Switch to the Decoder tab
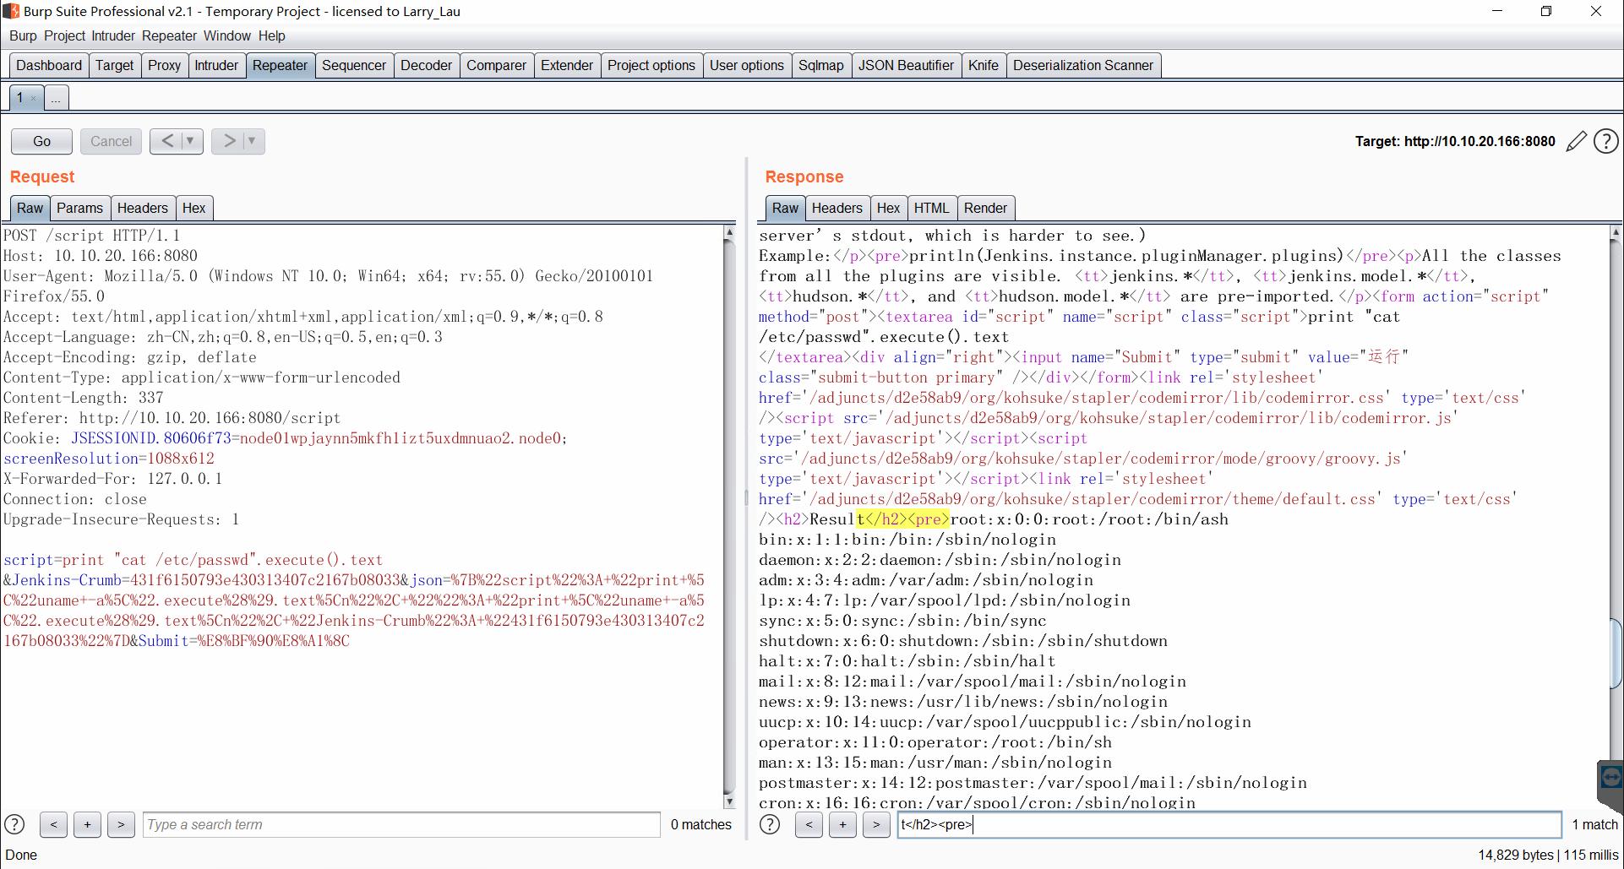 pos(426,65)
